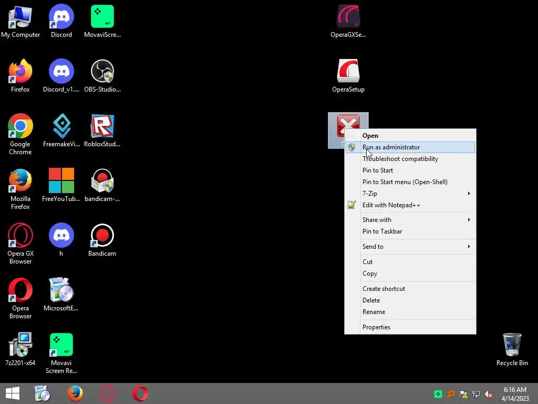This screenshot has width=538, height=404.
Task: Choose Pin to Start
Action: pos(410,170)
